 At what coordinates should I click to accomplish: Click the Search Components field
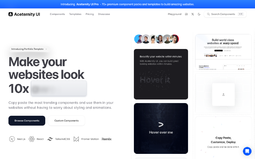[x=225, y=14]
